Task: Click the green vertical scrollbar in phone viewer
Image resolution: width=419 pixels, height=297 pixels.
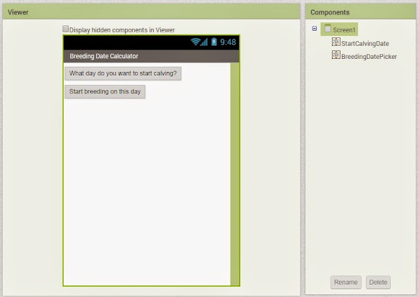Action: click(235, 174)
